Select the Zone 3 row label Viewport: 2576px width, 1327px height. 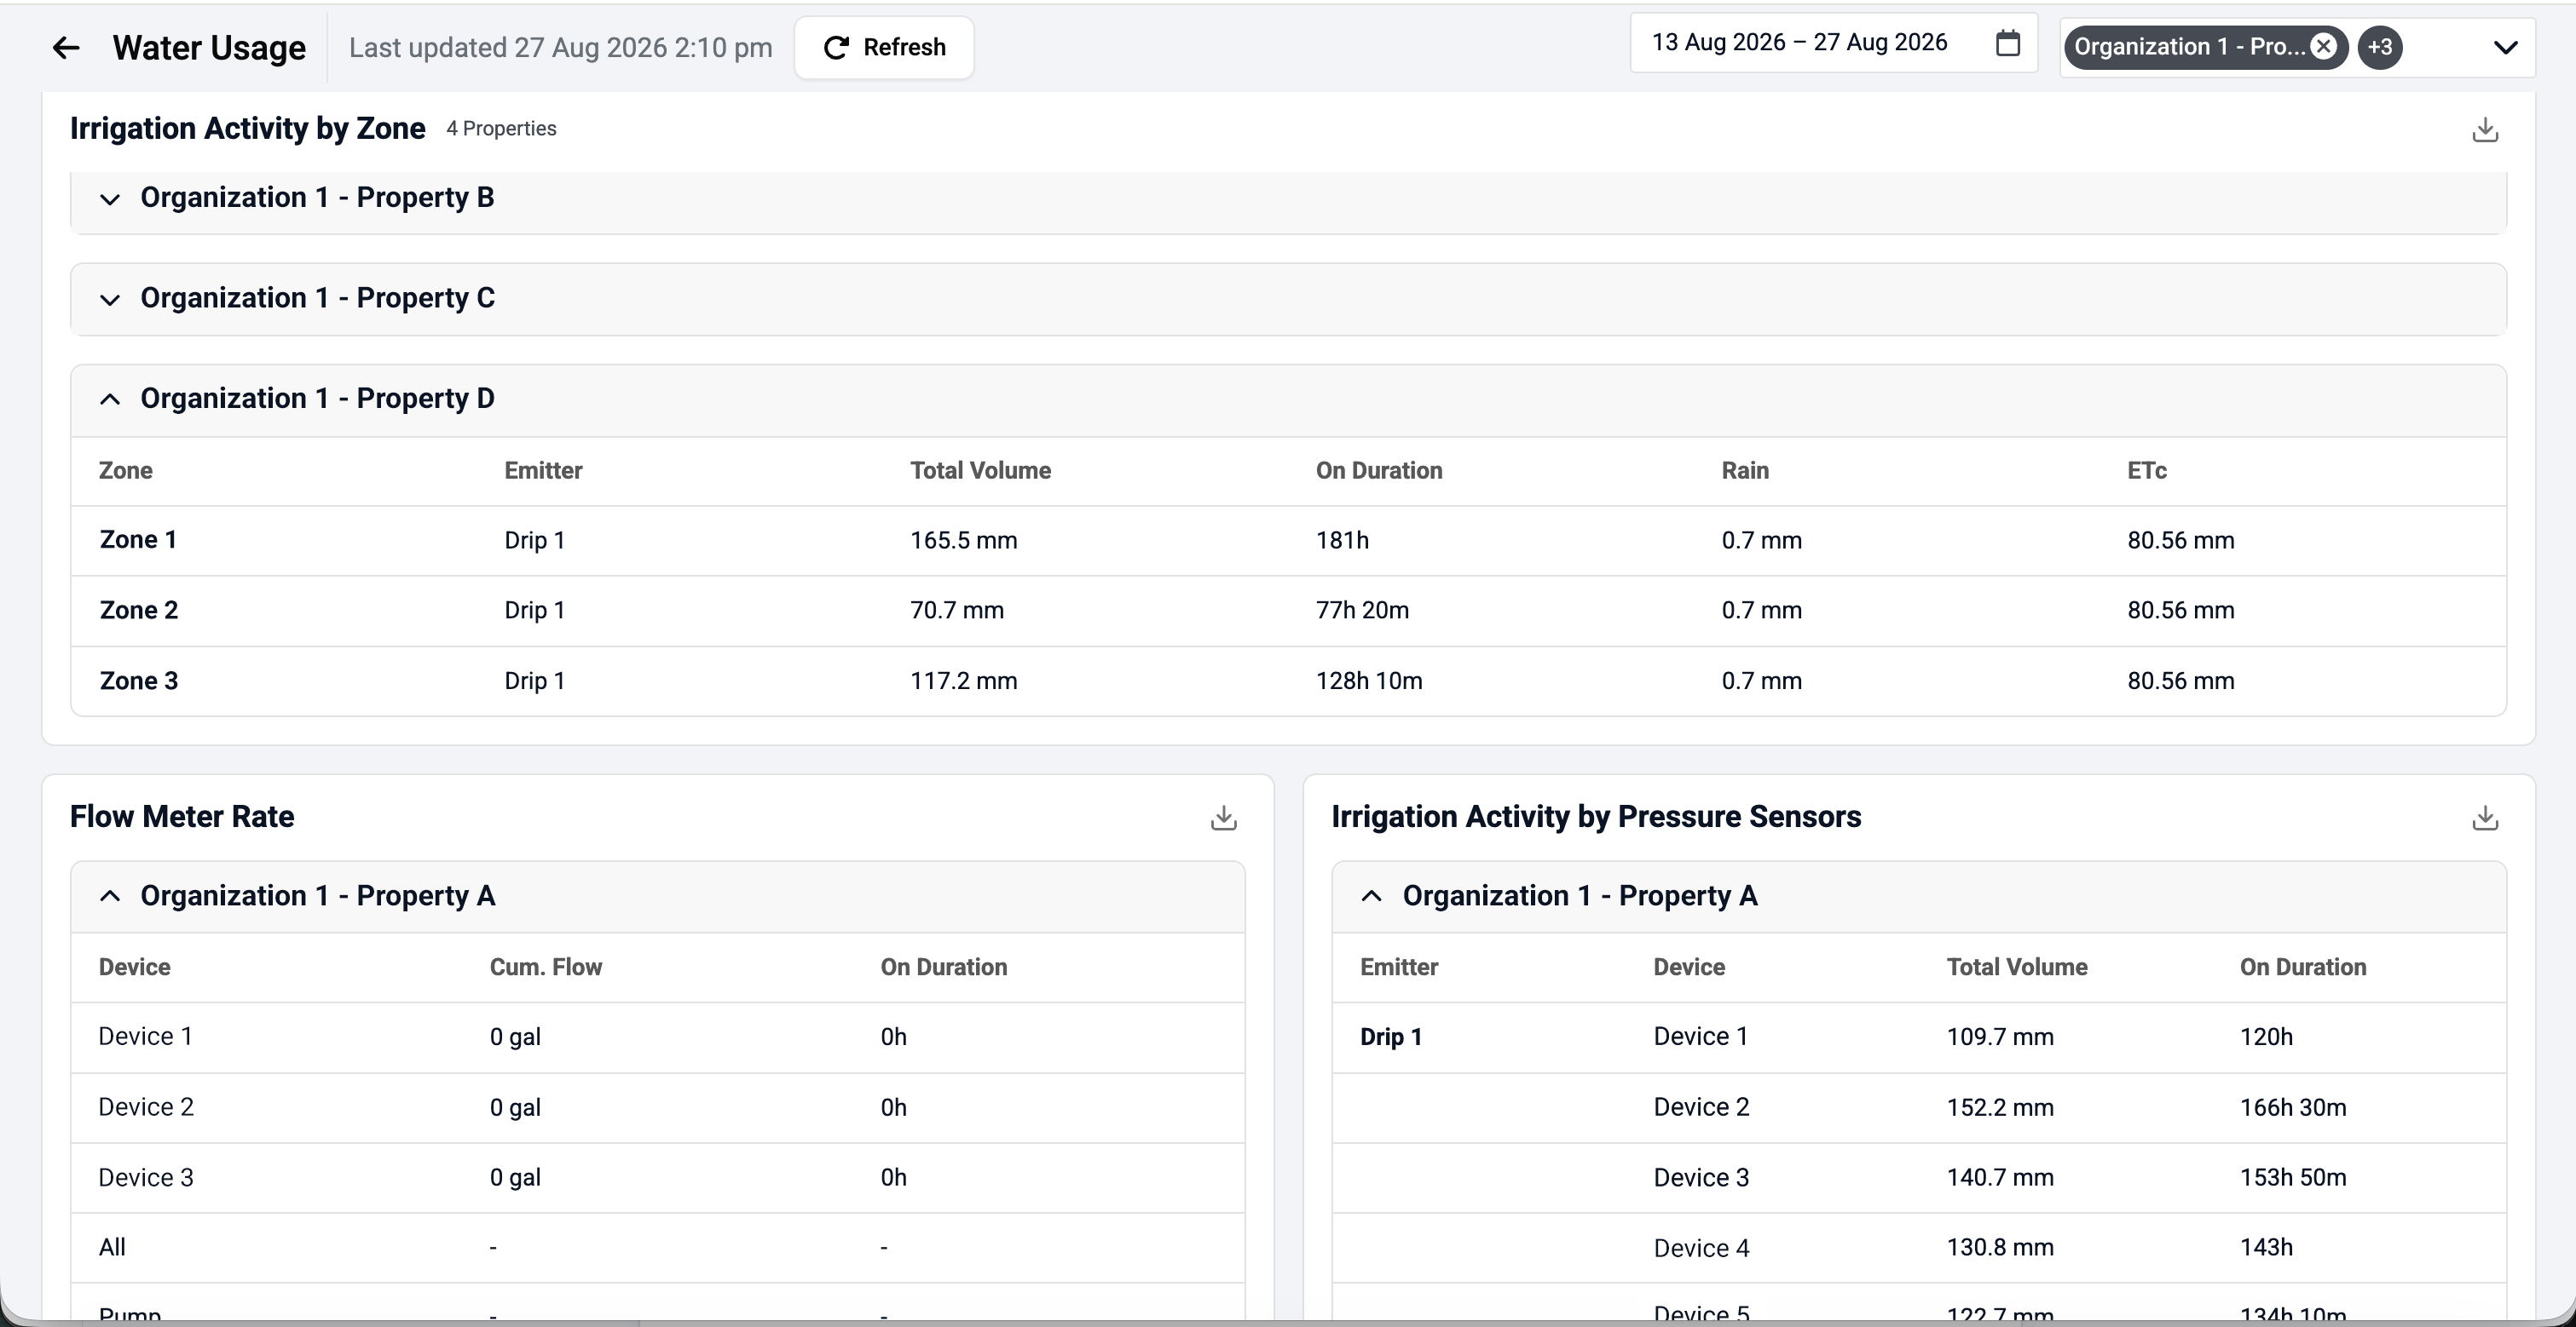pos(139,681)
